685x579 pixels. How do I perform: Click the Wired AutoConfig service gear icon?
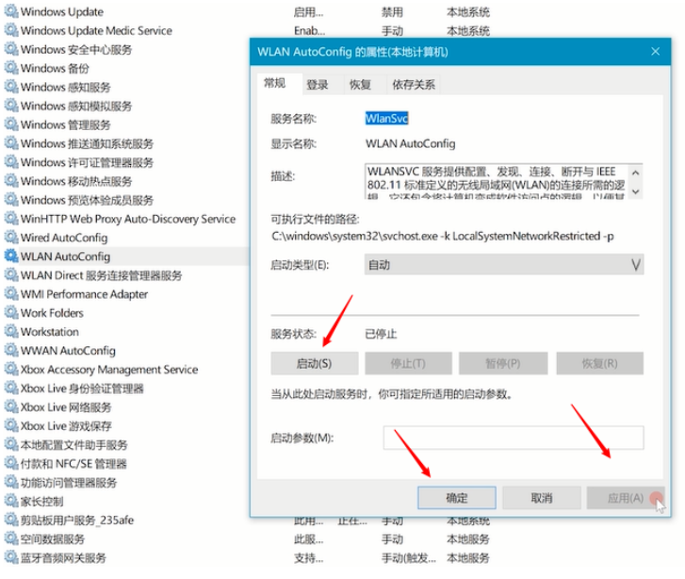(x=10, y=238)
